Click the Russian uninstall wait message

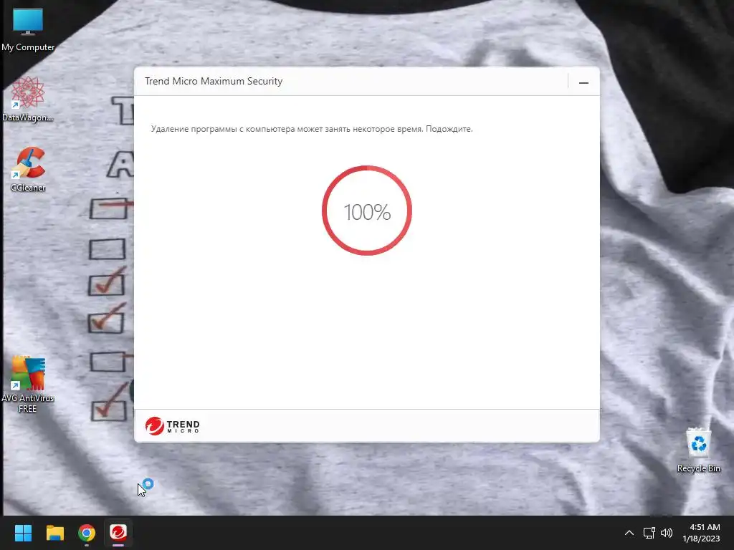pyautogui.click(x=312, y=129)
